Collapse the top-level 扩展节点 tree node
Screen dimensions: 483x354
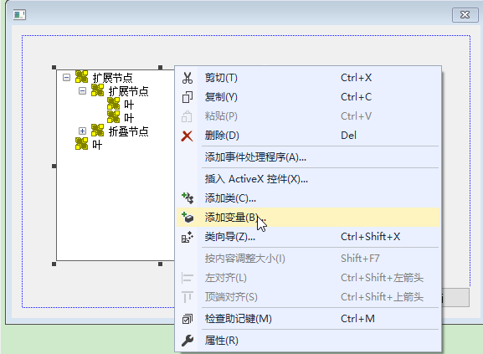[x=66, y=77]
